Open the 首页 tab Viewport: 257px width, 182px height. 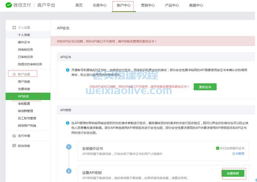tap(79, 5)
